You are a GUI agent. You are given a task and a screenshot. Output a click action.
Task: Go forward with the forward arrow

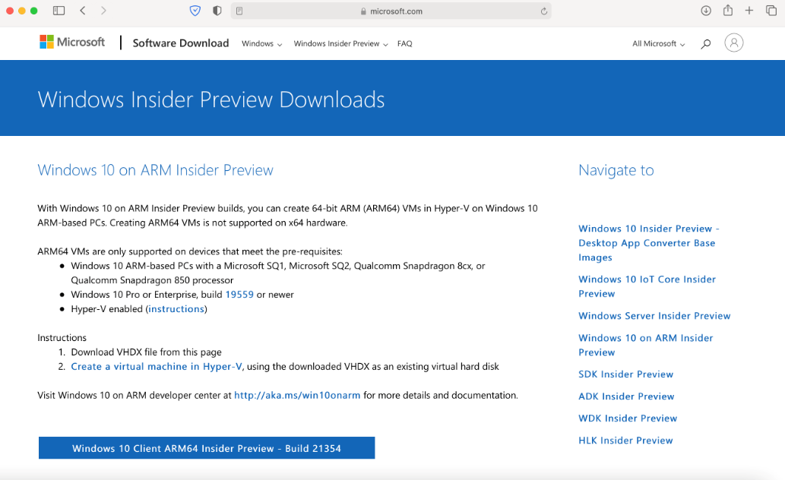tap(103, 11)
